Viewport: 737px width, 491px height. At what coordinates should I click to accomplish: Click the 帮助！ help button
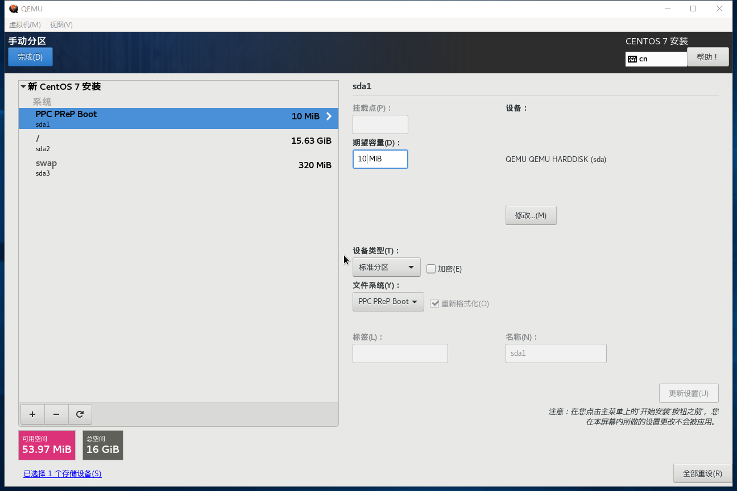tap(708, 57)
